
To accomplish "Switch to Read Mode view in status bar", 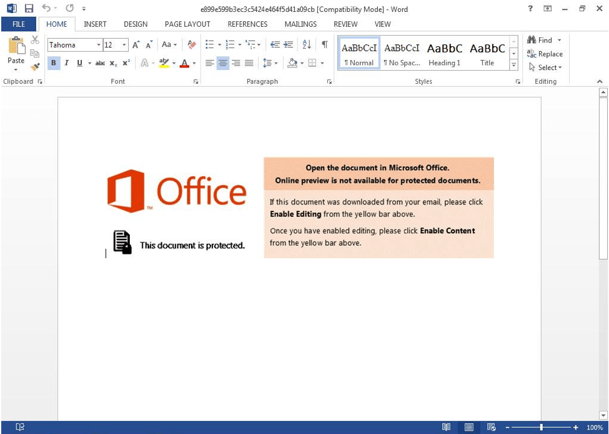I will coord(446,427).
